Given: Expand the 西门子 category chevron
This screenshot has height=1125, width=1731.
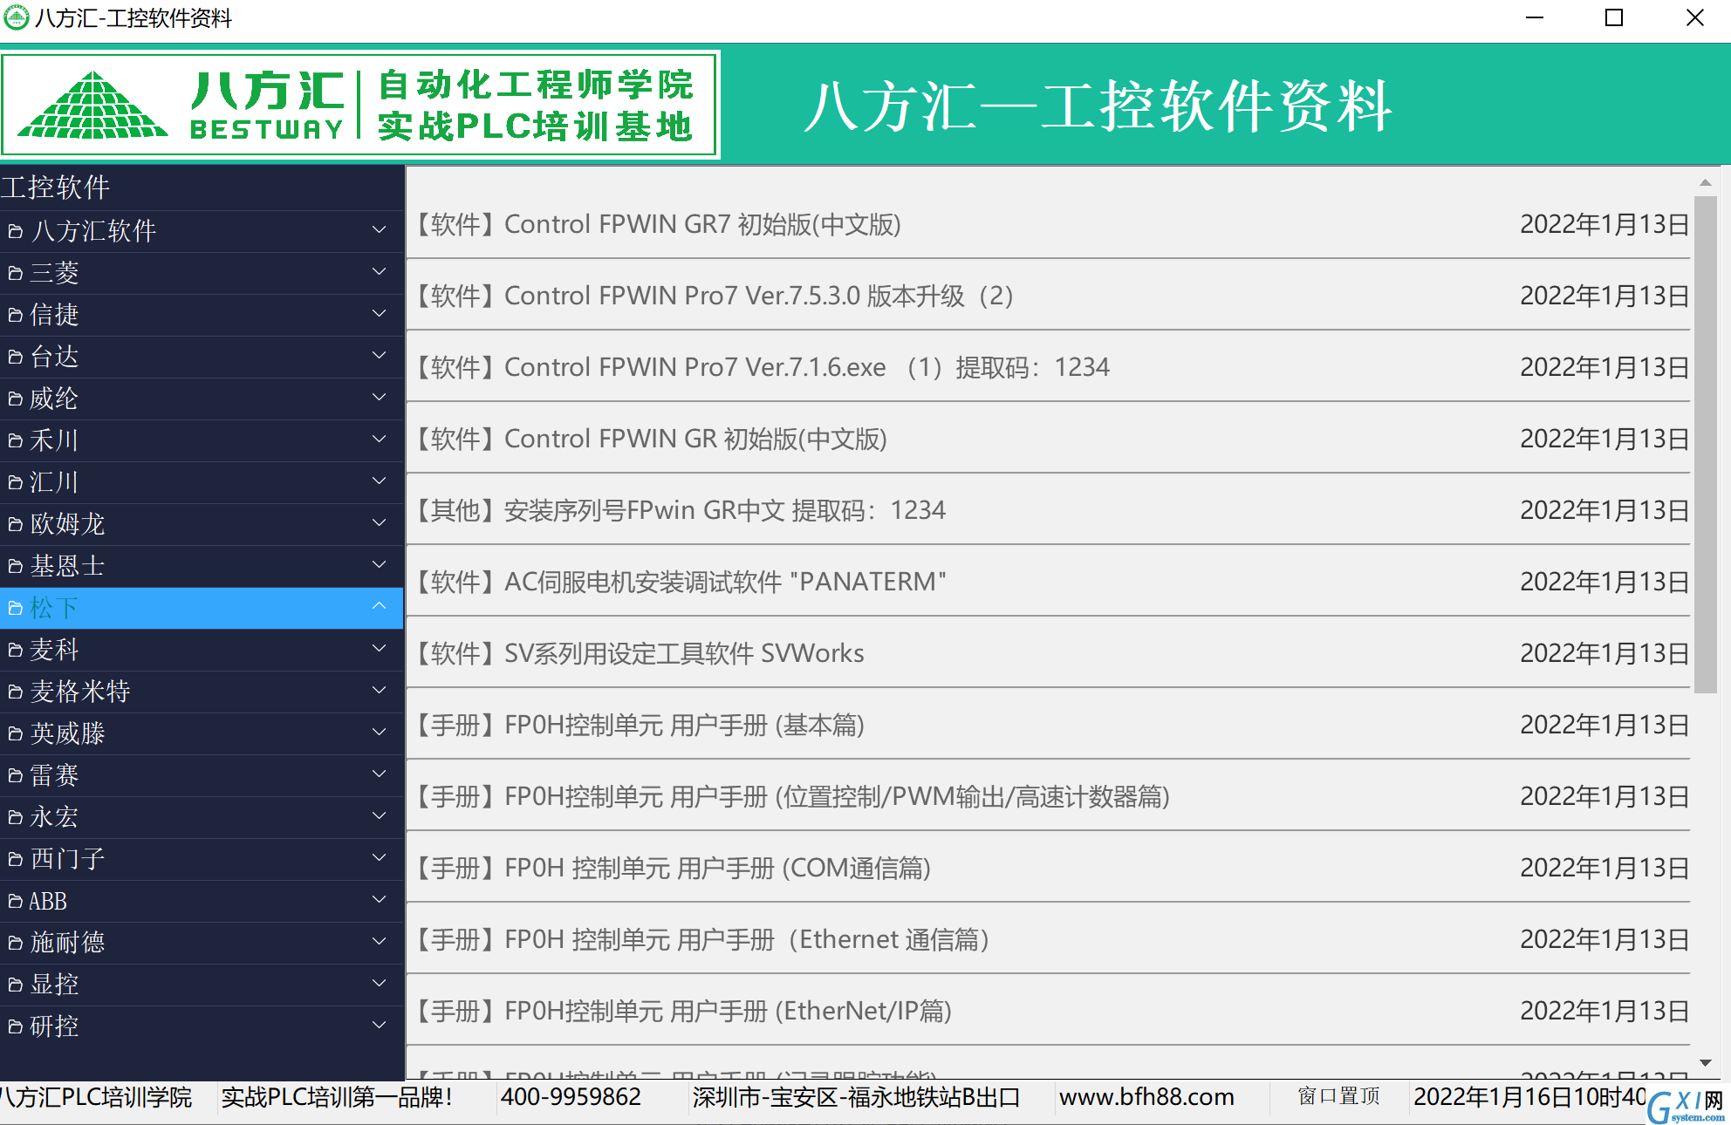Looking at the screenshot, I should pyautogui.click(x=379, y=857).
